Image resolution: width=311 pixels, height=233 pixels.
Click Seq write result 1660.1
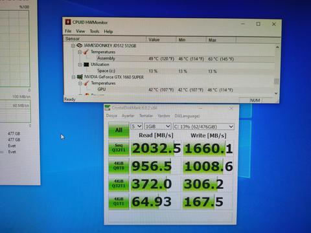coord(209,148)
